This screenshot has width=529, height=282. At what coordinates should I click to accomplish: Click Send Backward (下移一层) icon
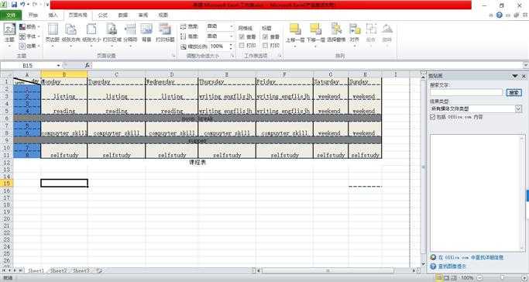[316, 29]
